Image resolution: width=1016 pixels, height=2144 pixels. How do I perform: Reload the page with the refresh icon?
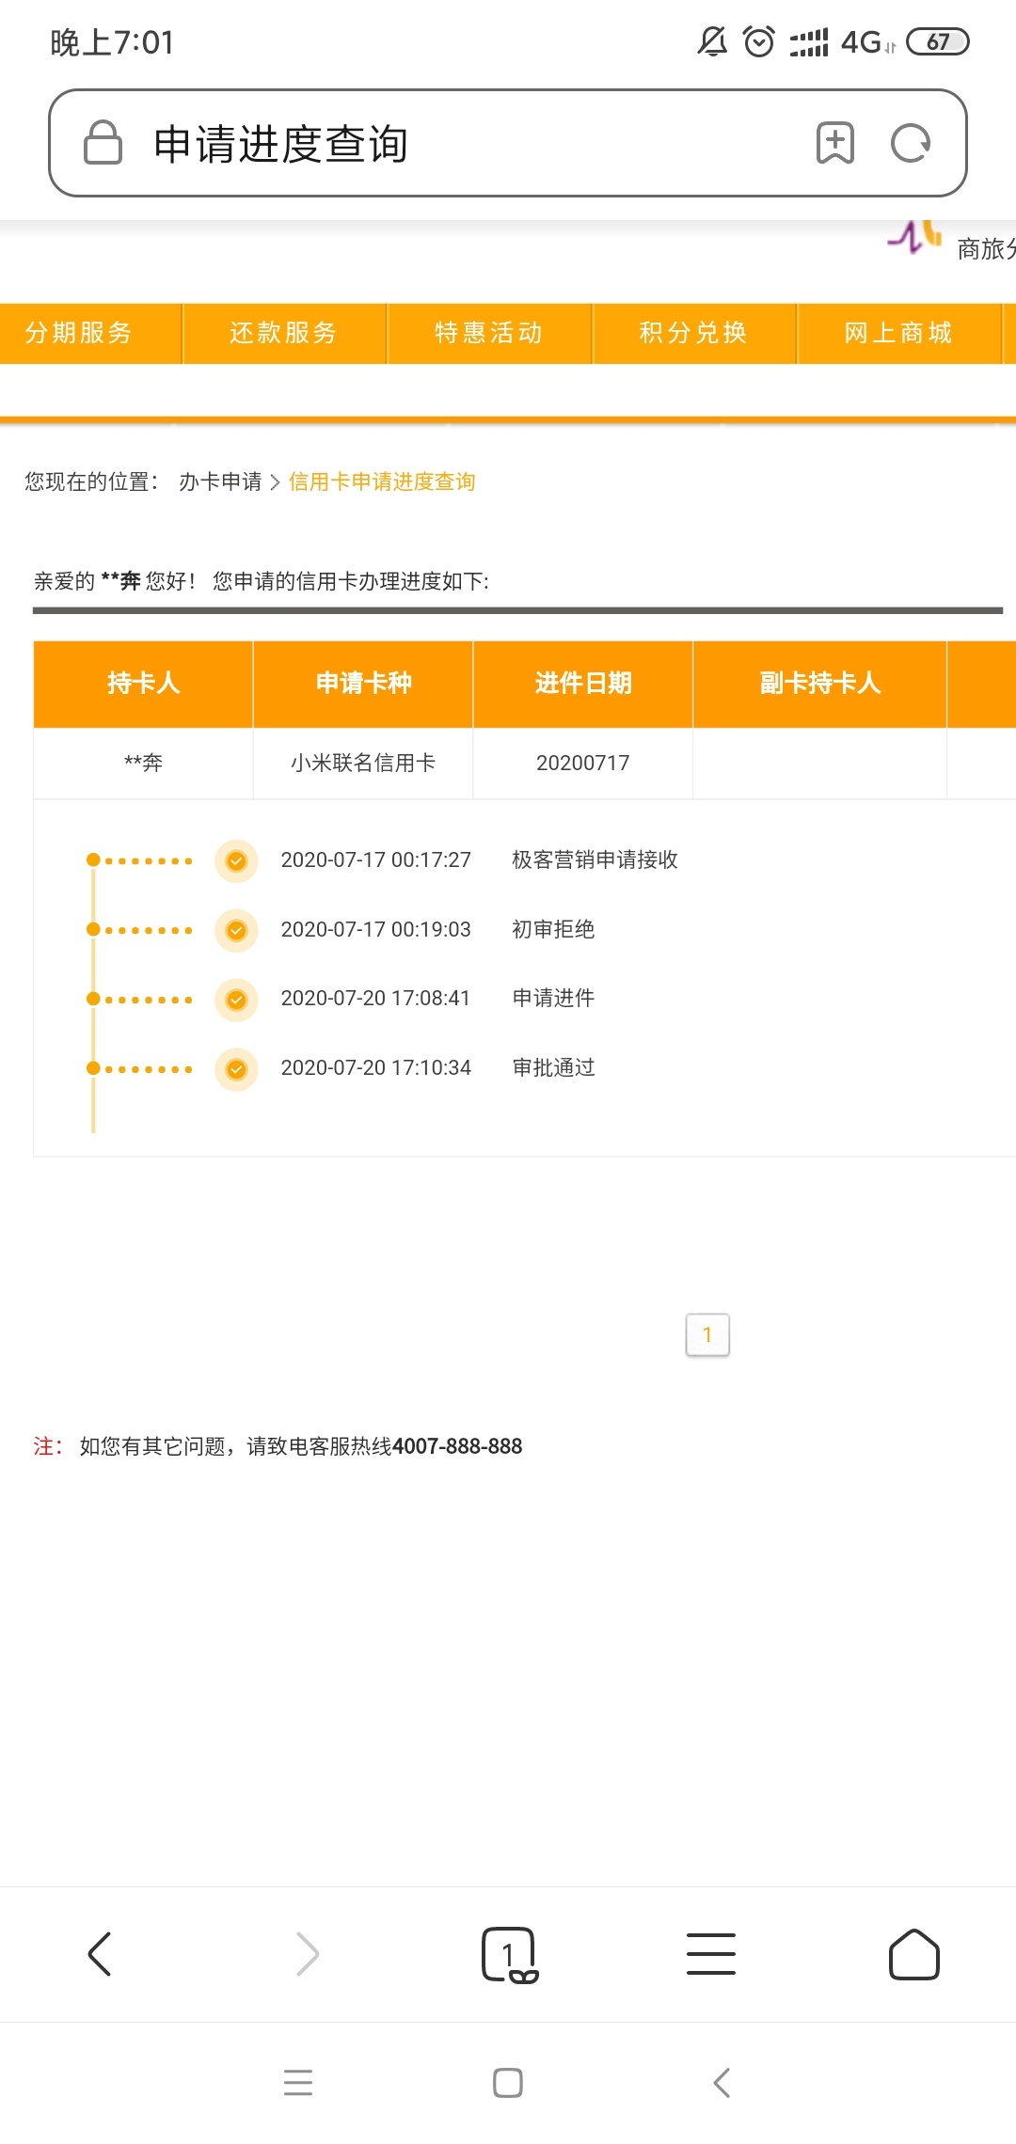[911, 143]
